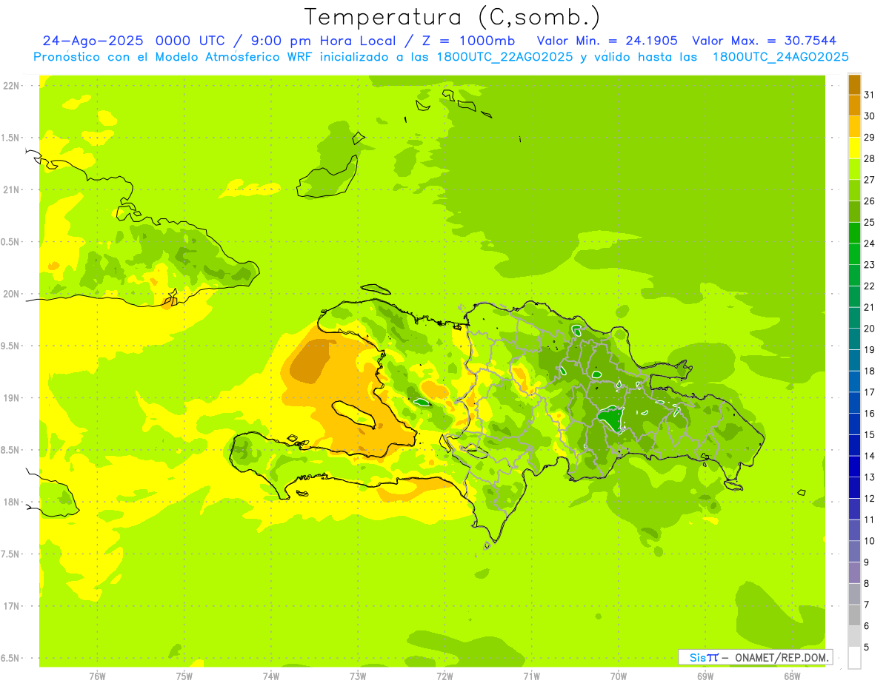Screen dimensions: 889x686
Task: Click the white colorbar swatch below 5
Action: (854, 658)
